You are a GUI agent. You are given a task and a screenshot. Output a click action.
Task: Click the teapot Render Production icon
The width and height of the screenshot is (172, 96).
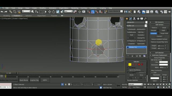point(170,12)
